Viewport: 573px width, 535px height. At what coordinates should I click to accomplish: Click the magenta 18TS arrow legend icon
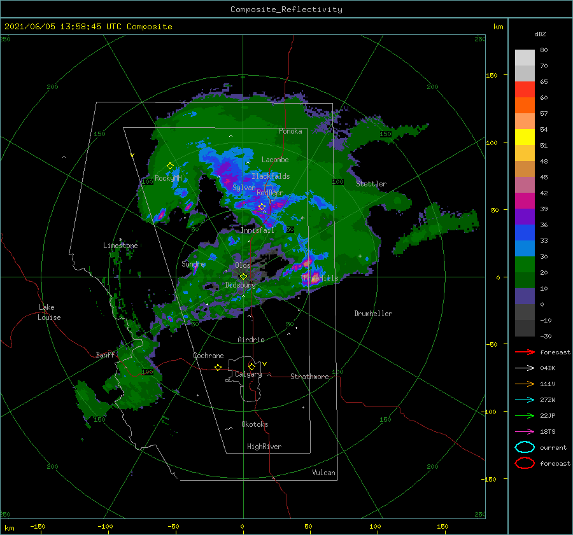pos(525,432)
